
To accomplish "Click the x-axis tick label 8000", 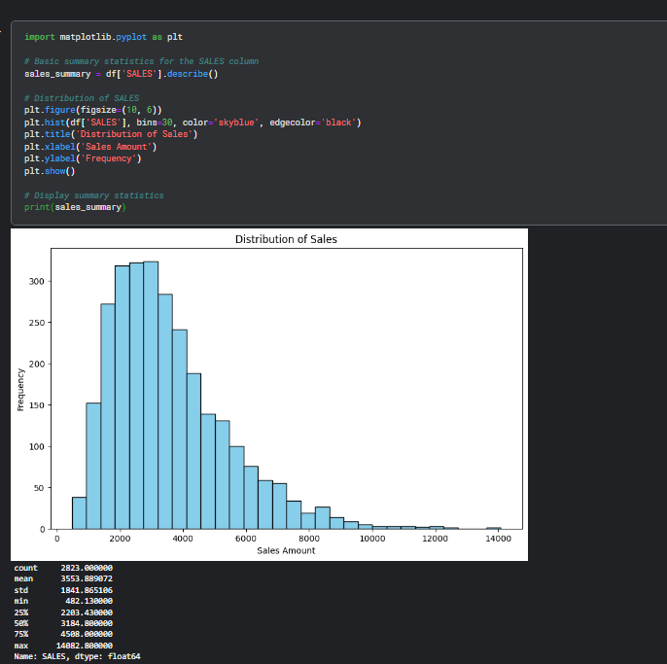I will coord(309,539).
